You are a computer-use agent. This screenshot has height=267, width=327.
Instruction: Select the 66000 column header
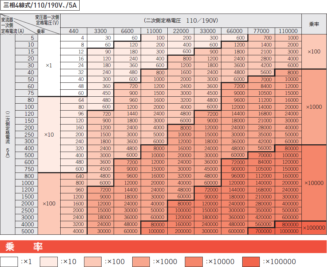[x=235, y=31]
